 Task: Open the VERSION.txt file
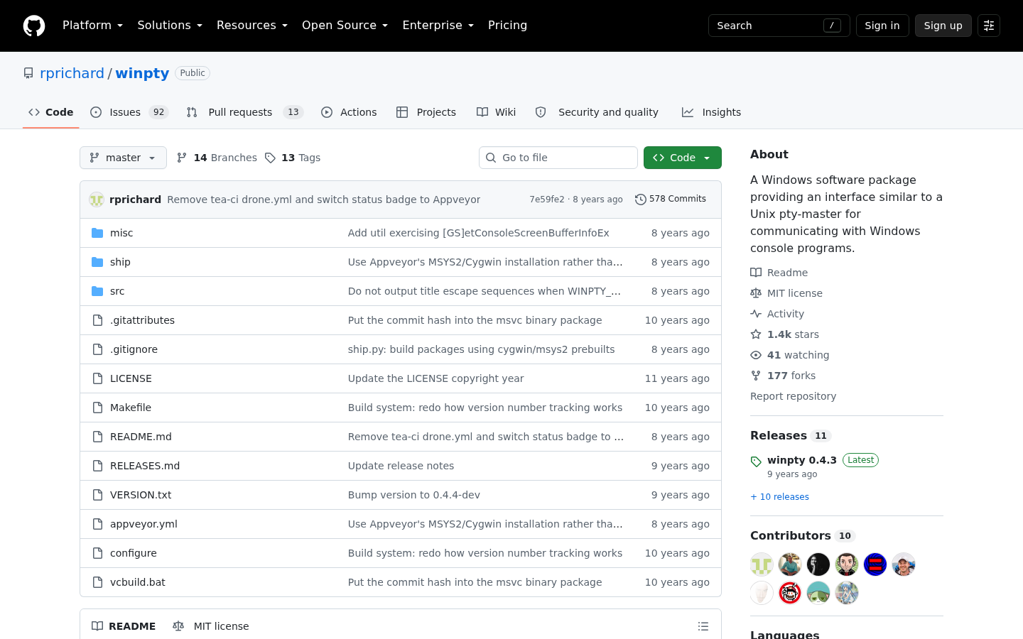141,495
